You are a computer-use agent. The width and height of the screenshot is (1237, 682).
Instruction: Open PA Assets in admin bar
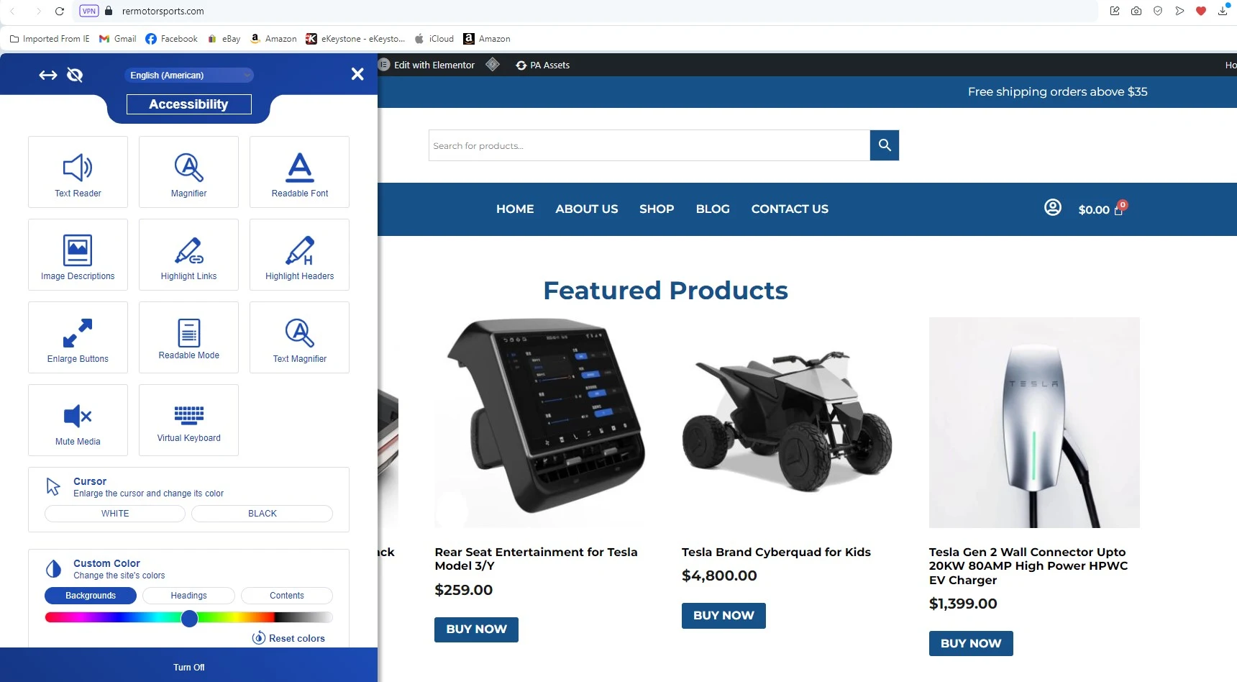click(x=543, y=65)
